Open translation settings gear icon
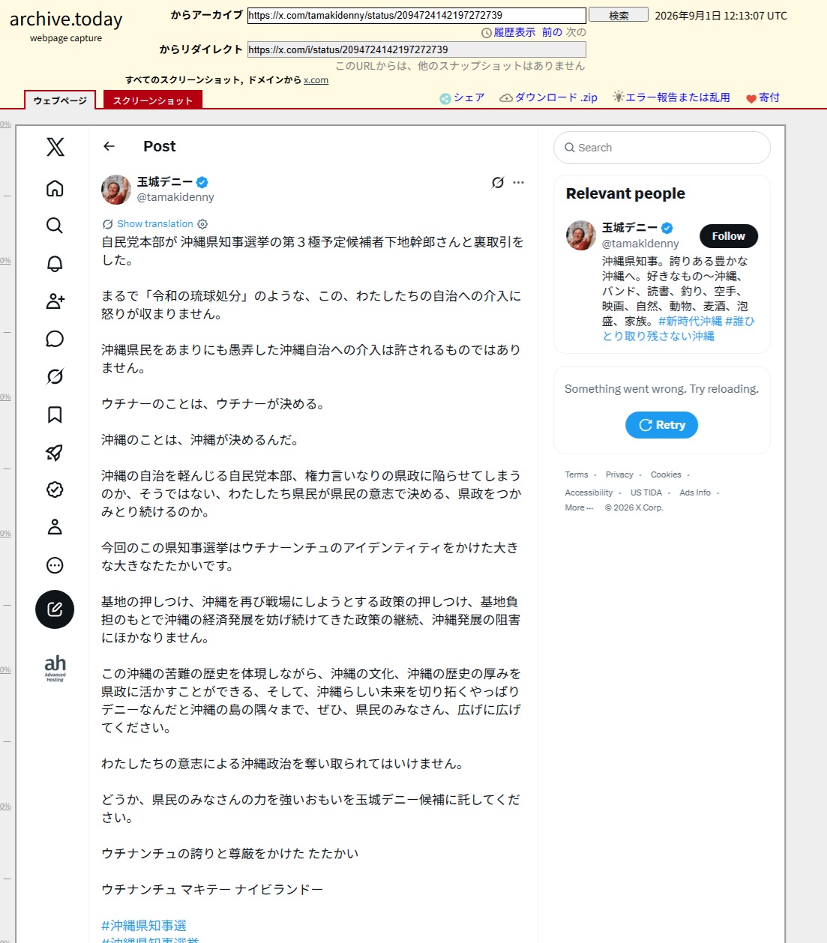 202,224
